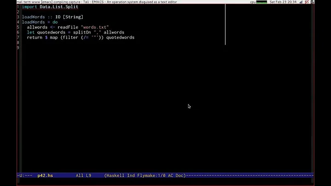Switch to the "capture" workspace
The height and width of the screenshot is (186, 331).
pyautogui.click(x=74, y=2)
